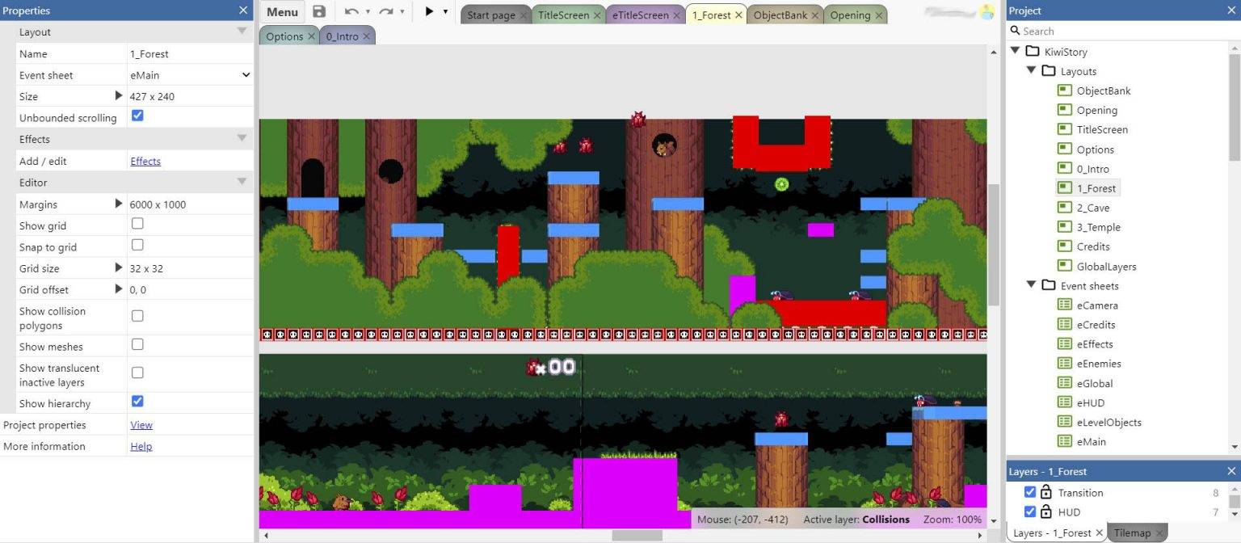Click the magnifier in the Project search bar
The height and width of the screenshot is (543, 1241).
(x=1015, y=31)
